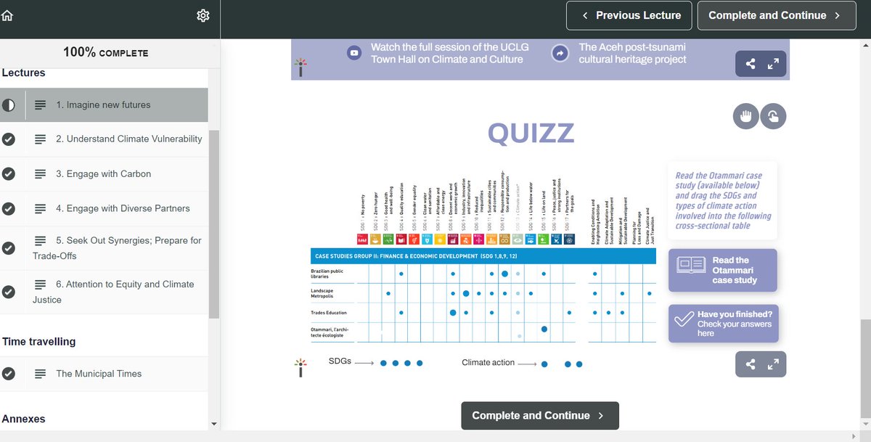Click the check circle for Seek Out Synergies
This screenshot has height=442, width=871.
pyautogui.click(x=9, y=247)
